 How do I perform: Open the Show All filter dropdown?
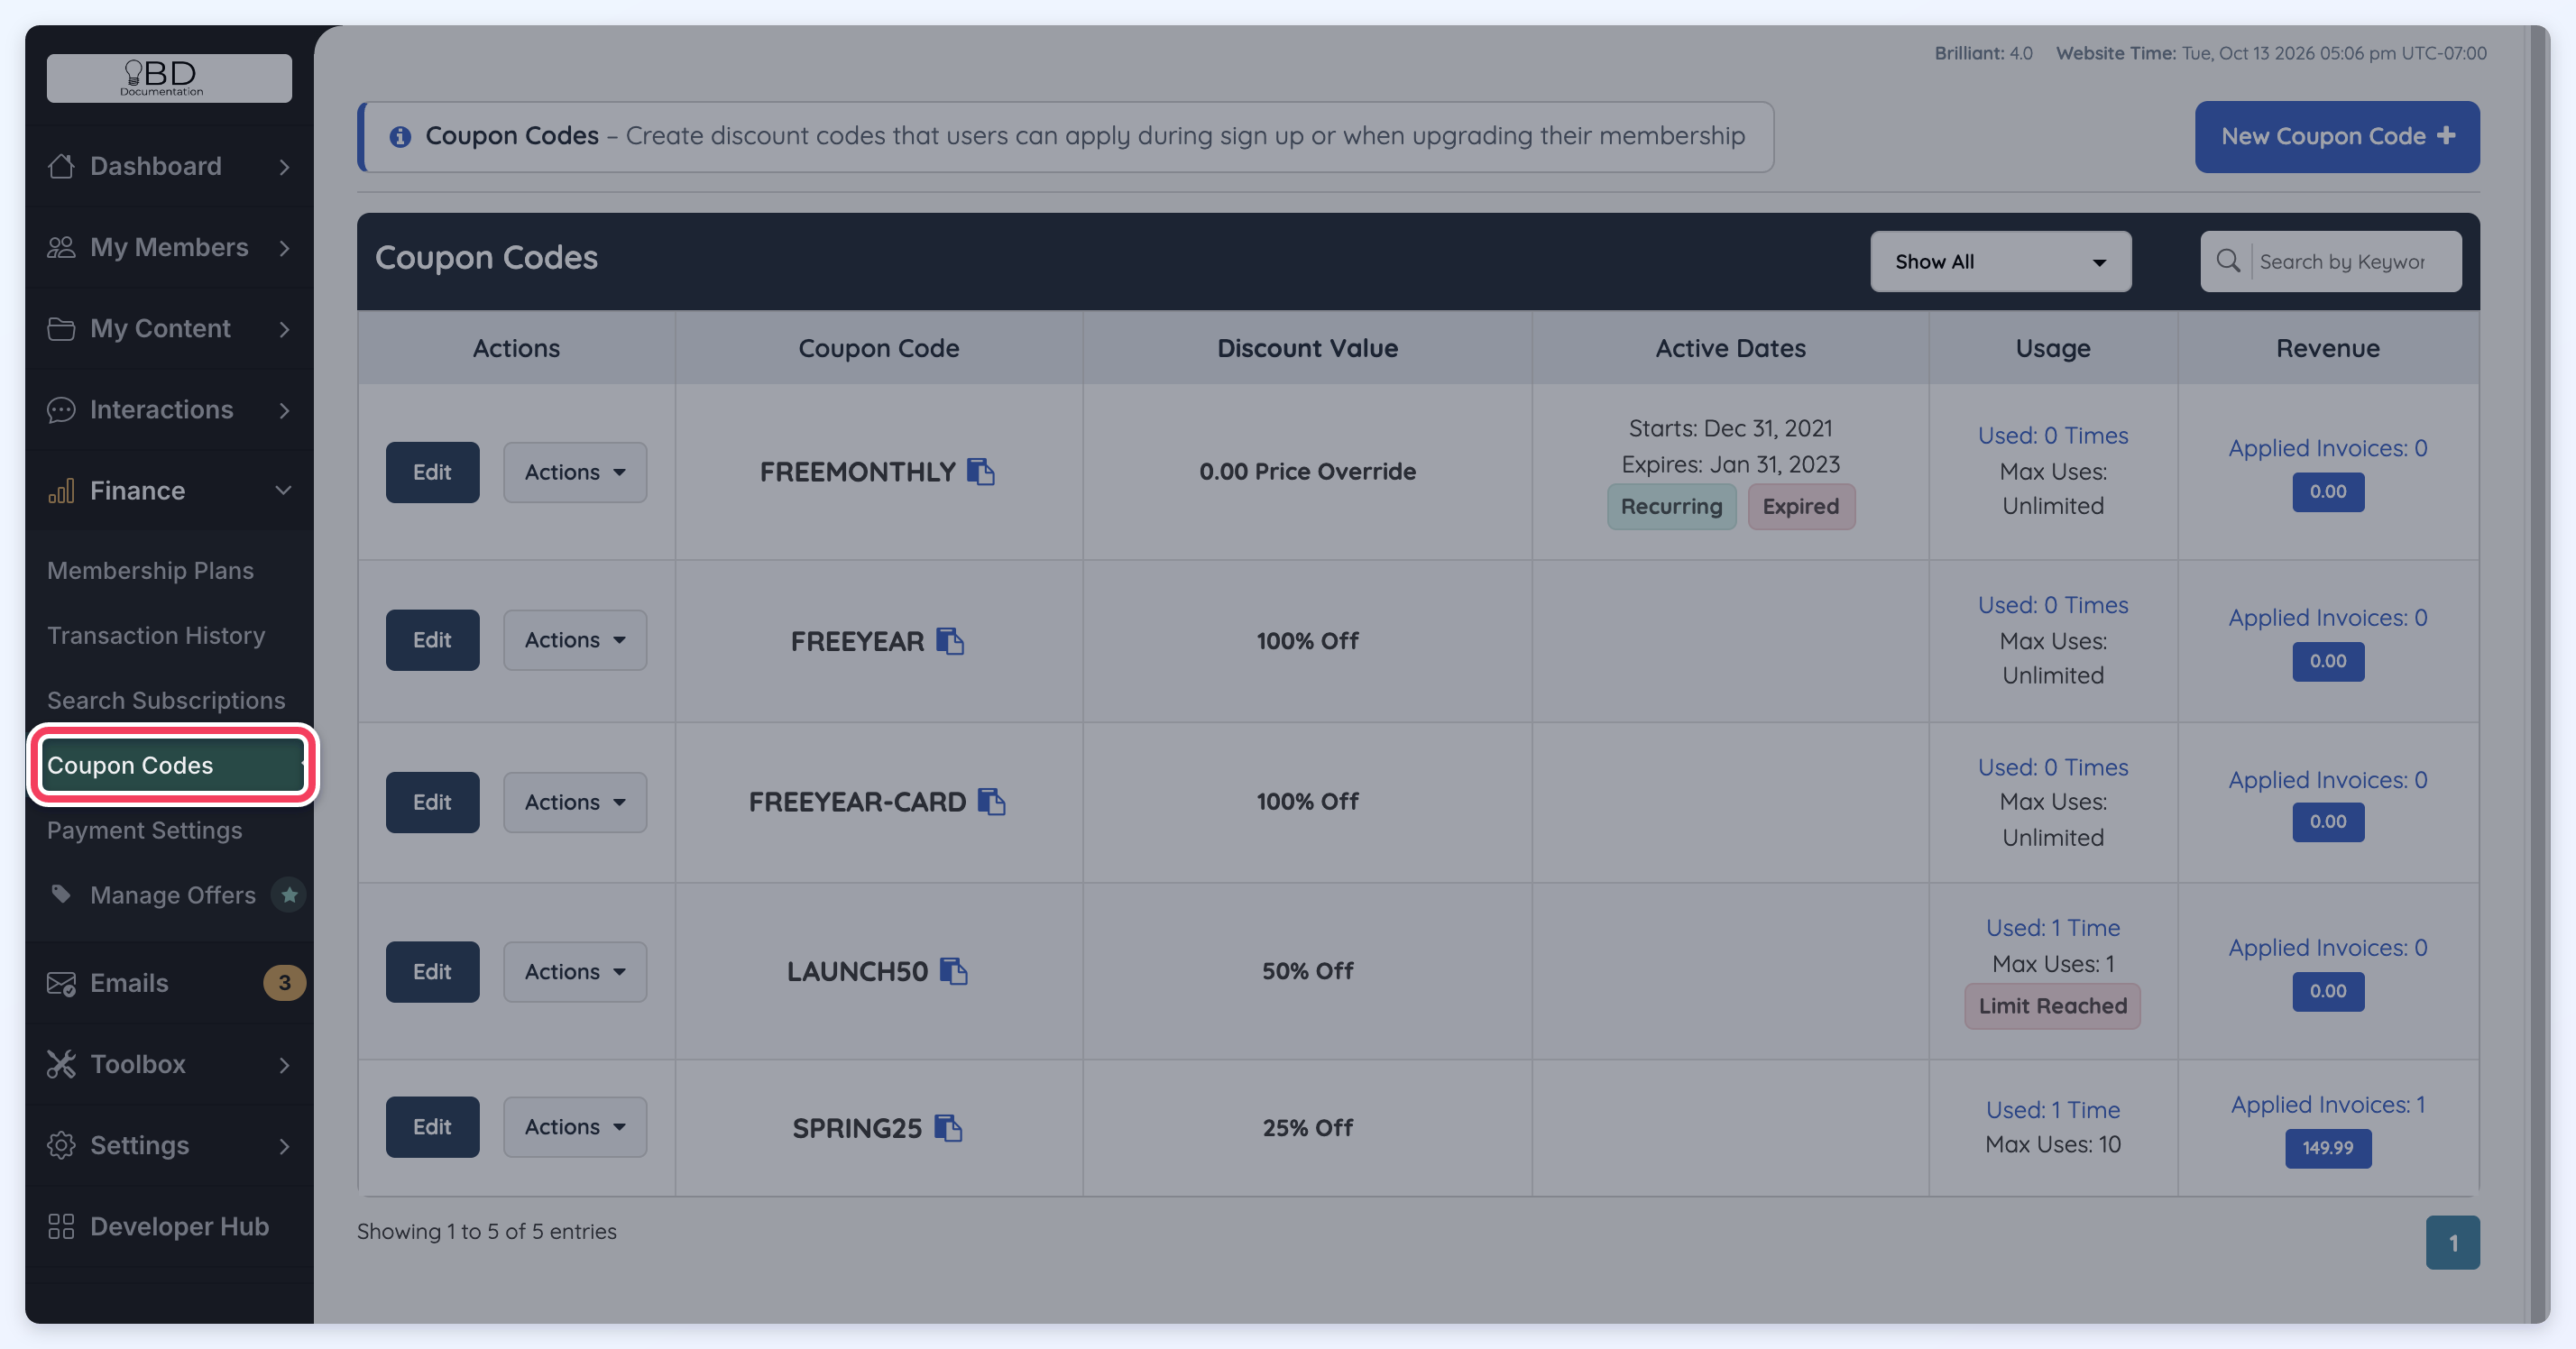(x=2000, y=261)
